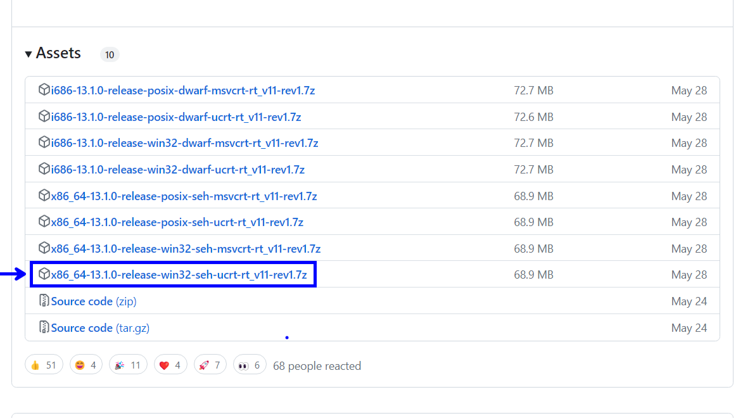Click package icon for i686 posix-dwarf-ucrt file

[44, 116]
